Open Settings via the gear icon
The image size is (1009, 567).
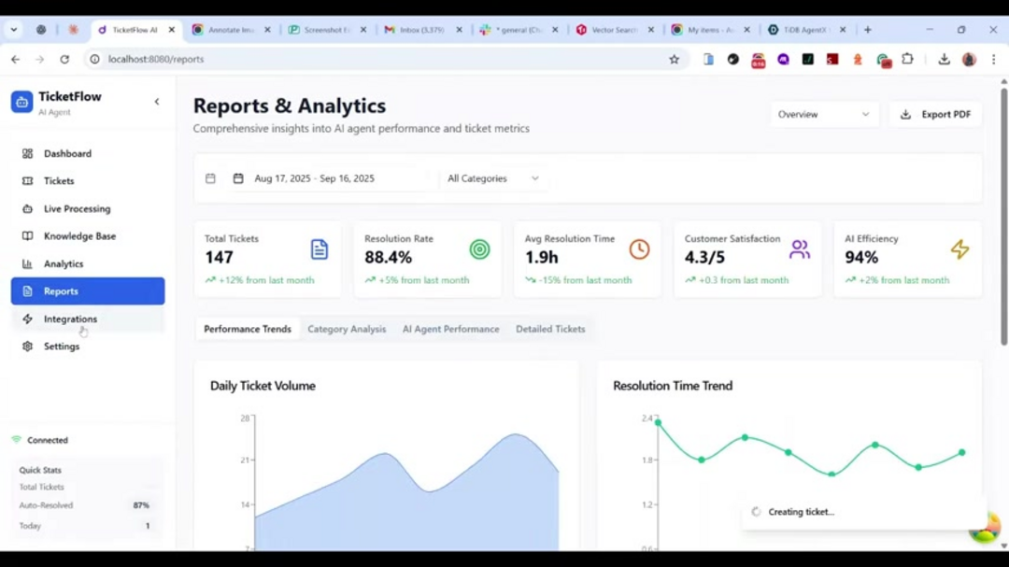[x=27, y=346]
